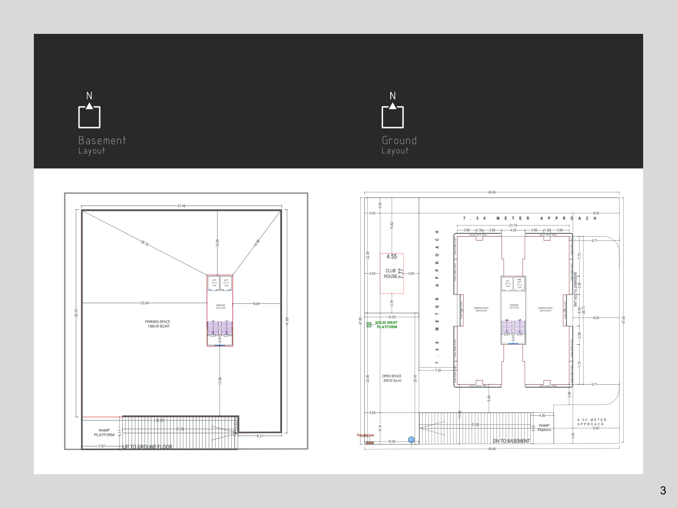Click the 8.21 dimension in basement

[260, 436]
